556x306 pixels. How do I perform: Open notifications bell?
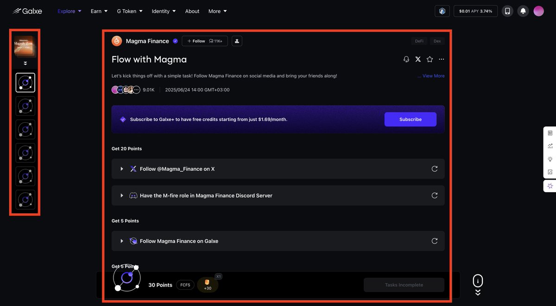pyautogui.click(x=523, y=11)
